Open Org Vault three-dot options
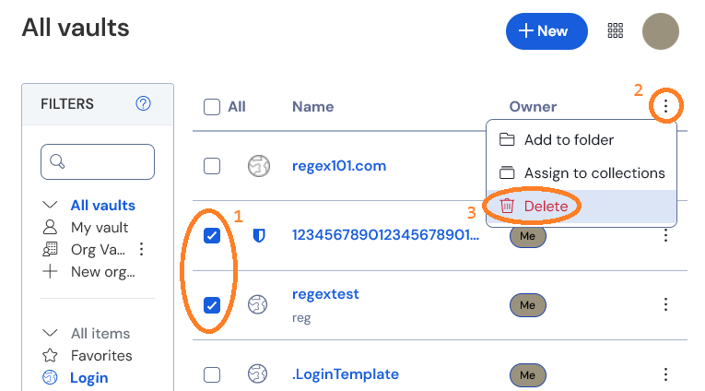Viewport: 705px width, 391px height. (141, 249)
